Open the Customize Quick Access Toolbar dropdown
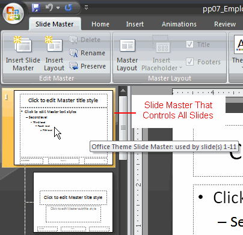This screenshot has height=235, width=243. (87, 8)
